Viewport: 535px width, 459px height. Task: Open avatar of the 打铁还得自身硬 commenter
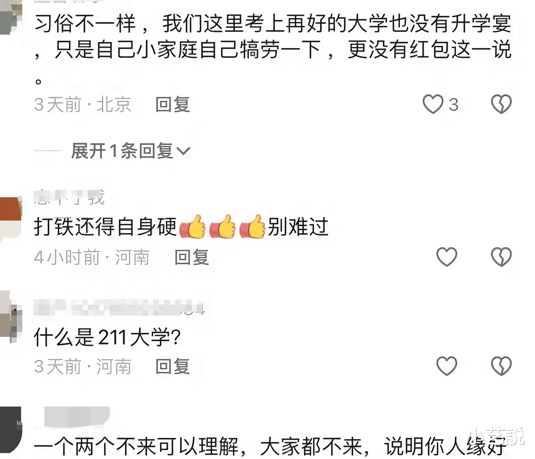[x=10, y=219]
